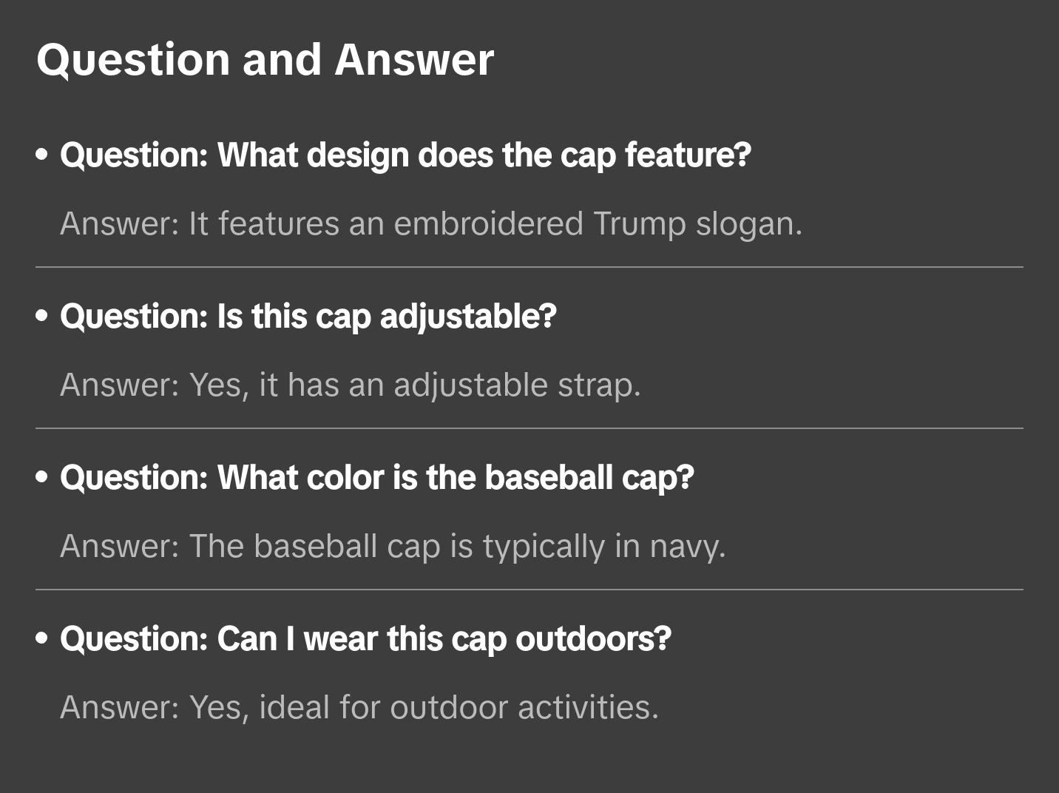The image size is (1059, 793).
Task: Click the word "Trump" in the first answer
Action: click(639, 223)
